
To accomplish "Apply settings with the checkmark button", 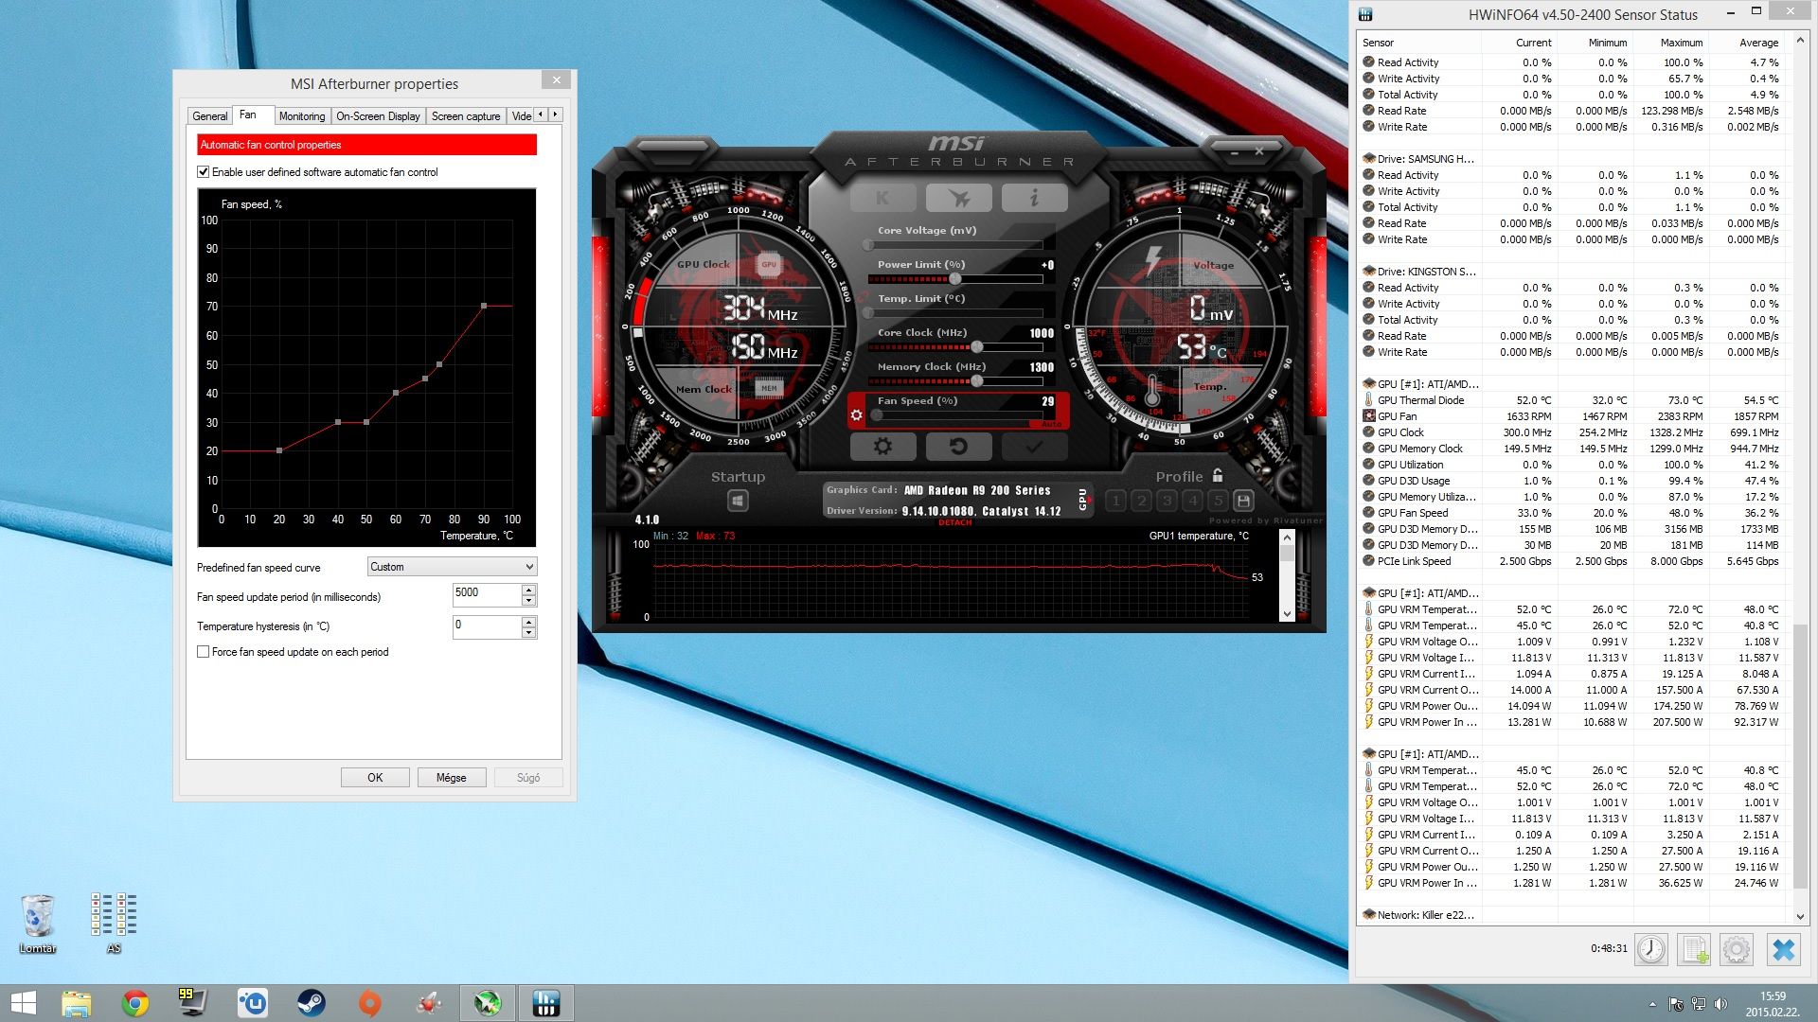I will point(1034,447).
